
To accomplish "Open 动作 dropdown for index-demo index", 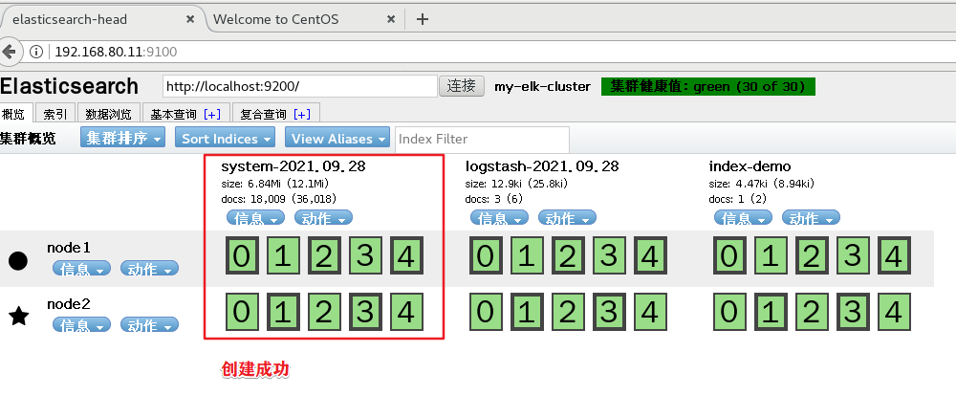I will tap(811, 218).
